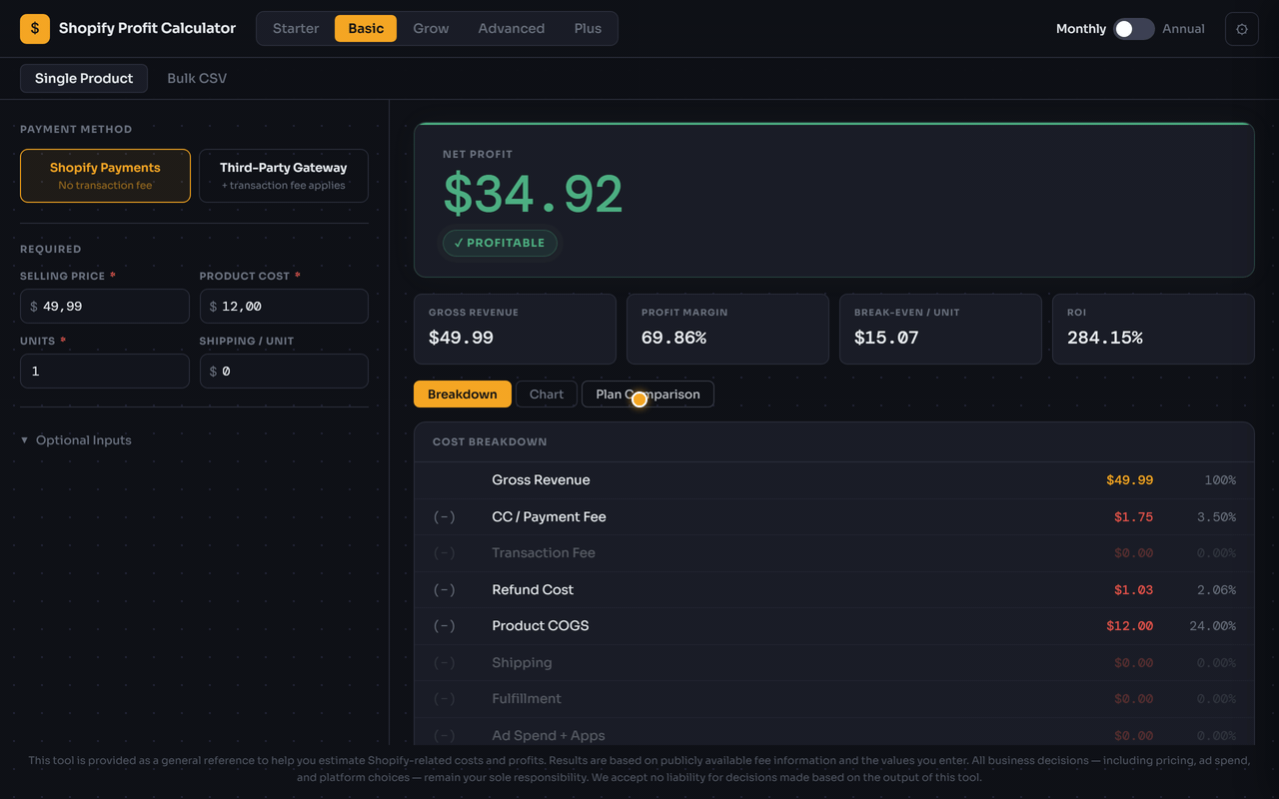Click the Shopify Profit Calculator title

[147, 28]
